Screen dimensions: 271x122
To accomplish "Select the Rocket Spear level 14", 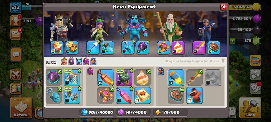I will click(x=176, y=77).
